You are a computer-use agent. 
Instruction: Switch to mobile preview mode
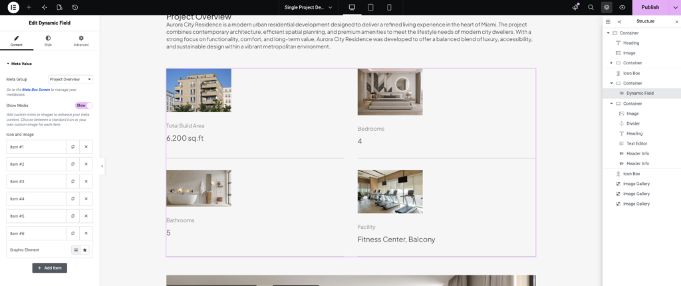pyautogui.click(x=389, y=7)
